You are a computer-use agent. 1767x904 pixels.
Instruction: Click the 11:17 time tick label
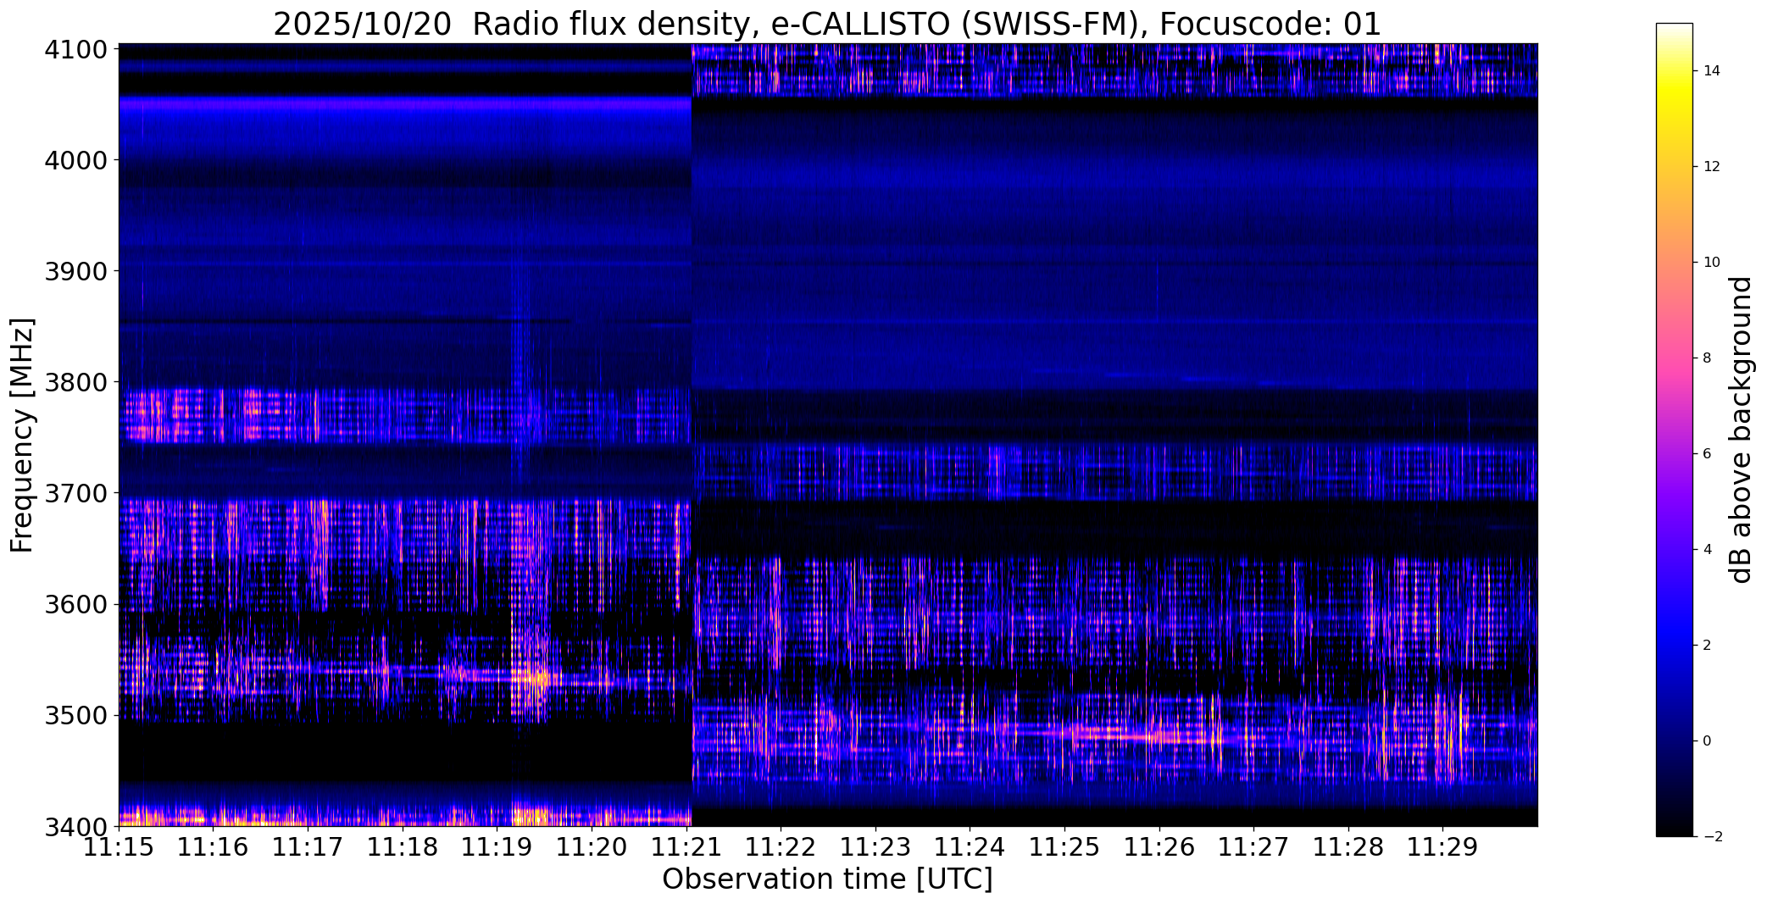point(308,846)
